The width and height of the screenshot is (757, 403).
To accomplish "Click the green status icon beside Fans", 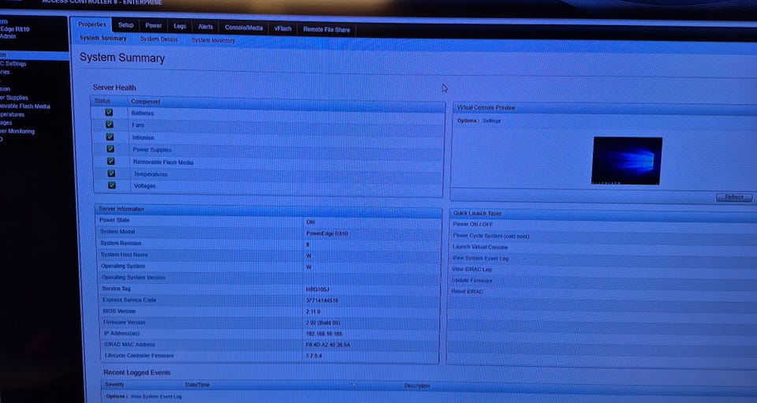I will pyautogui.click(x=110, y=125).
